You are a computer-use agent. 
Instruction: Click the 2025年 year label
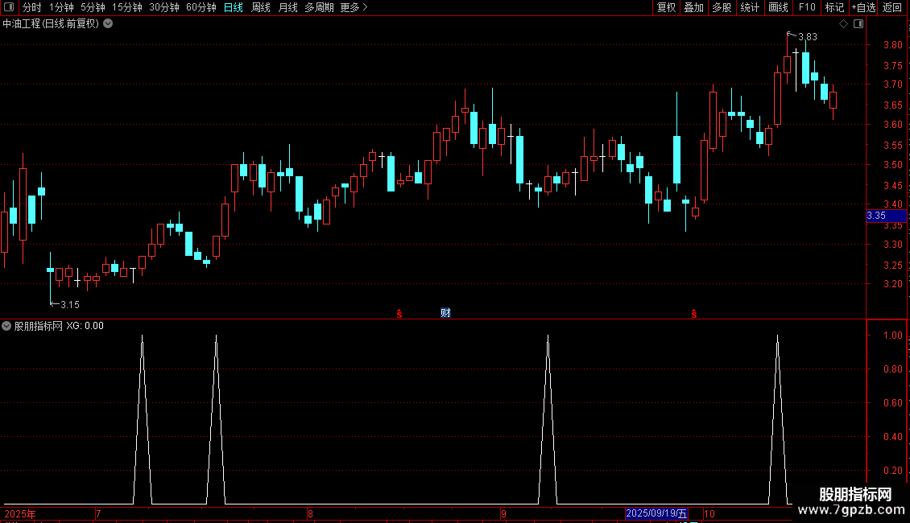pos(20,514)
